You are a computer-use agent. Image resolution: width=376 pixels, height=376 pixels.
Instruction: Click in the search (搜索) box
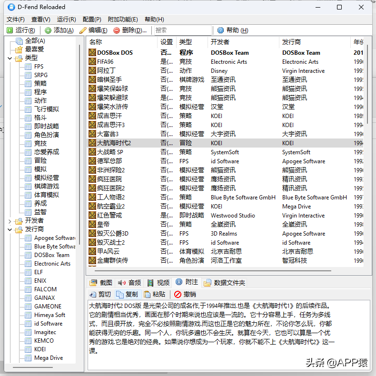click(183, 30)
